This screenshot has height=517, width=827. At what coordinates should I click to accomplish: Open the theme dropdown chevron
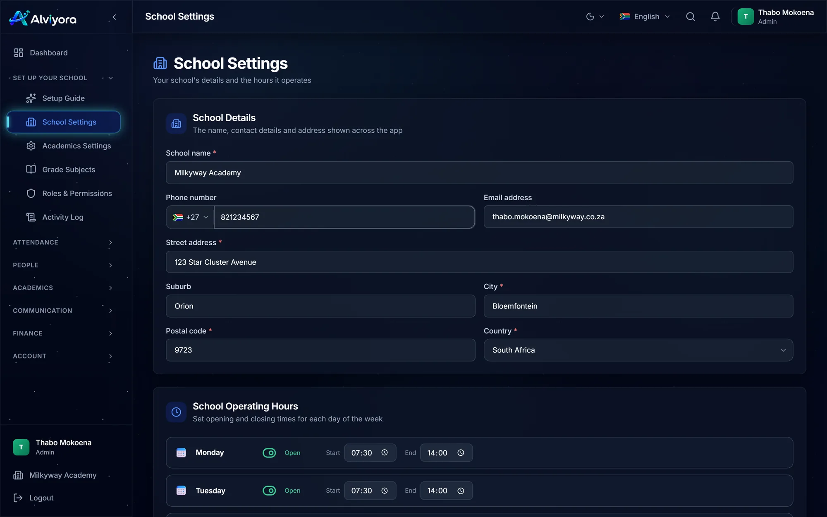point(602,17)
